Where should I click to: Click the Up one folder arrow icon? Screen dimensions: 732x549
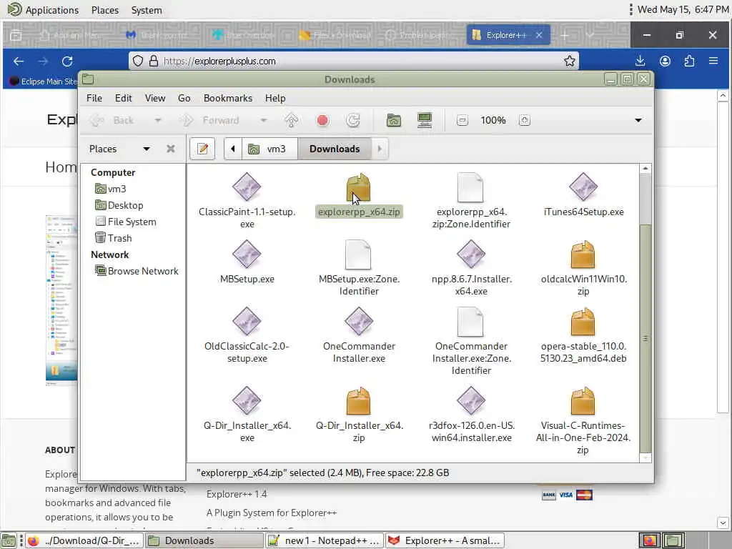292,120
